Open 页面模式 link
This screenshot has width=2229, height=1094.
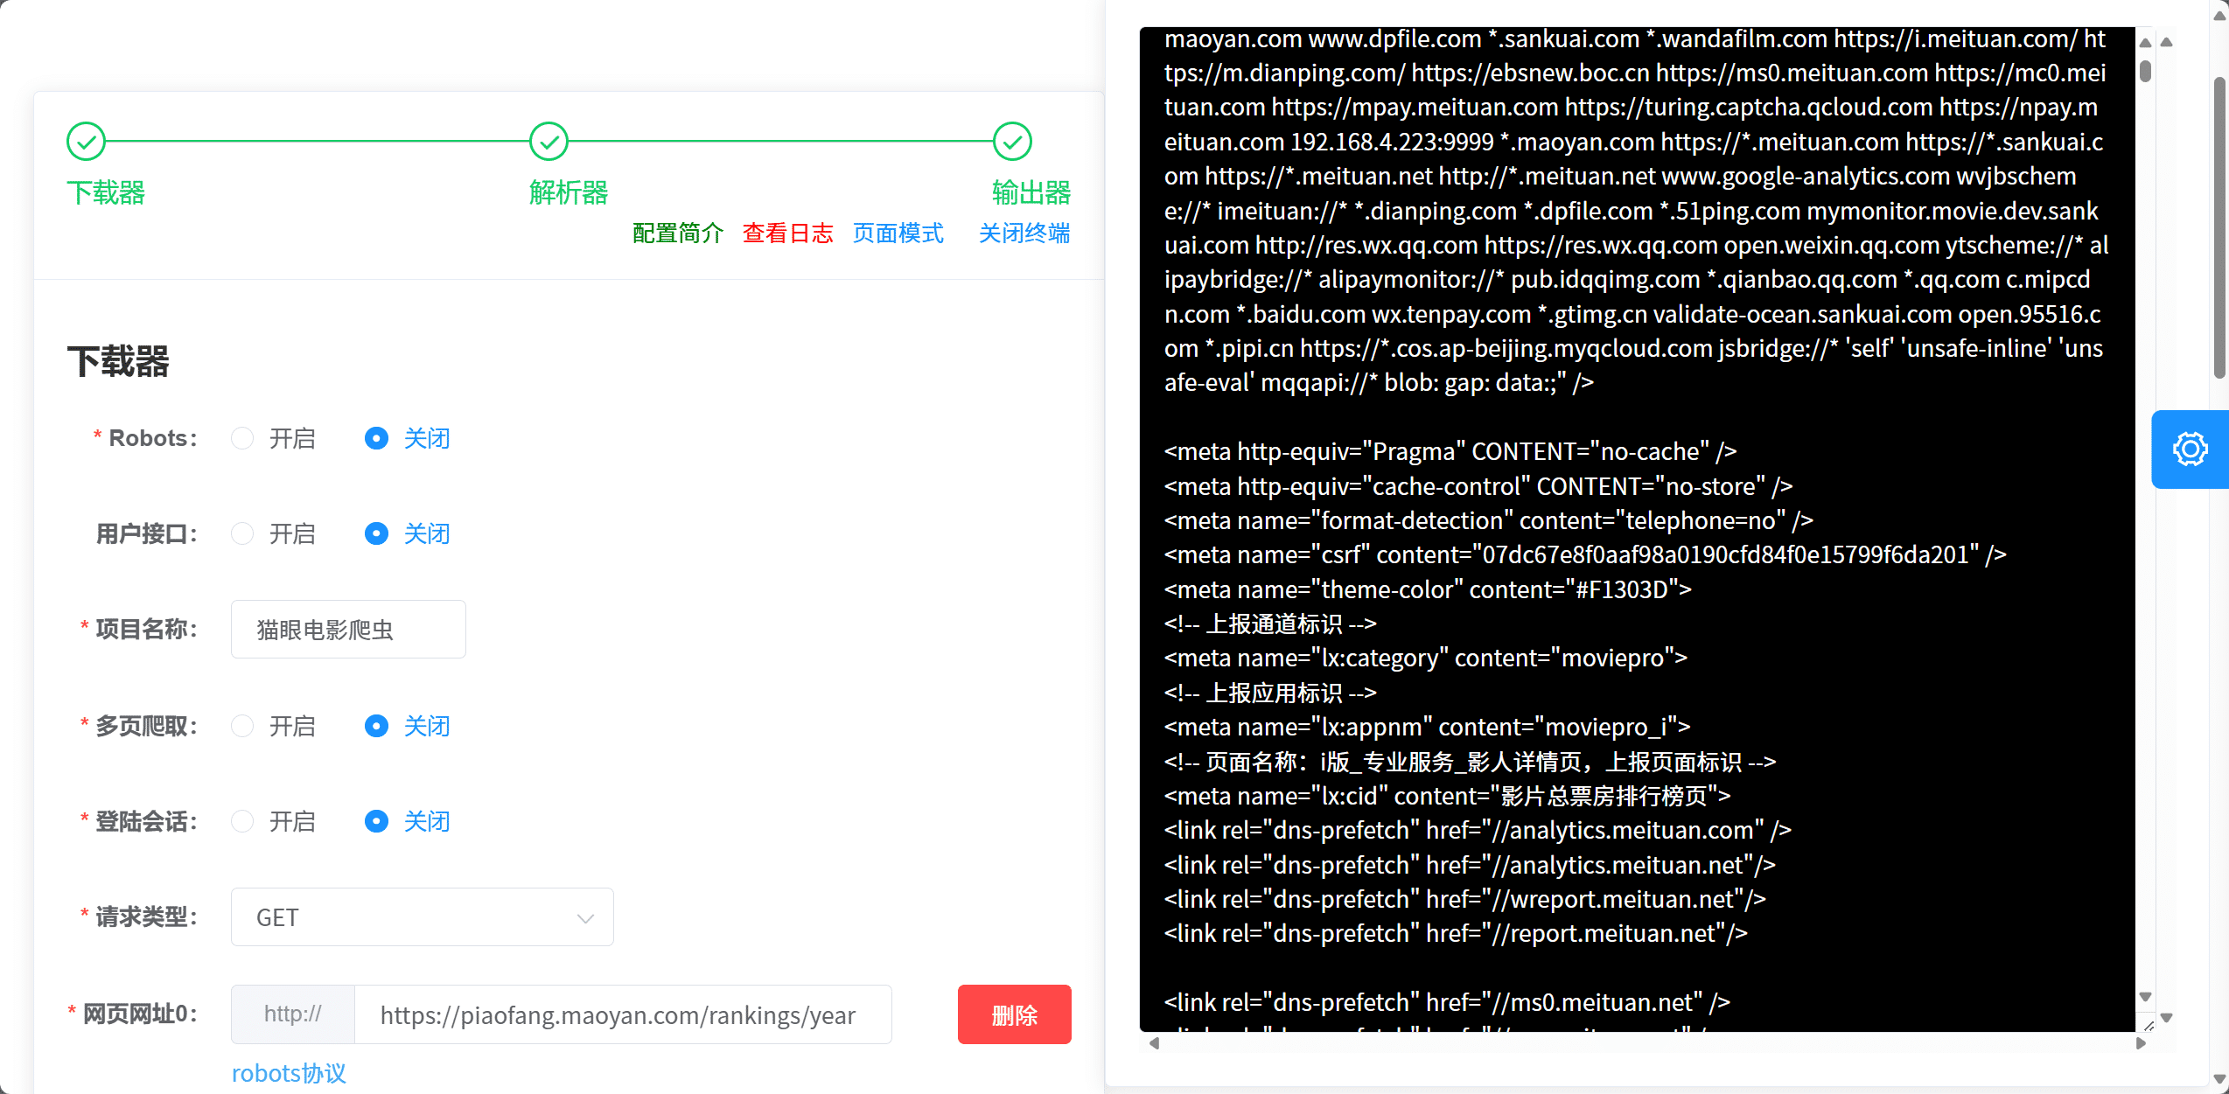898,233
